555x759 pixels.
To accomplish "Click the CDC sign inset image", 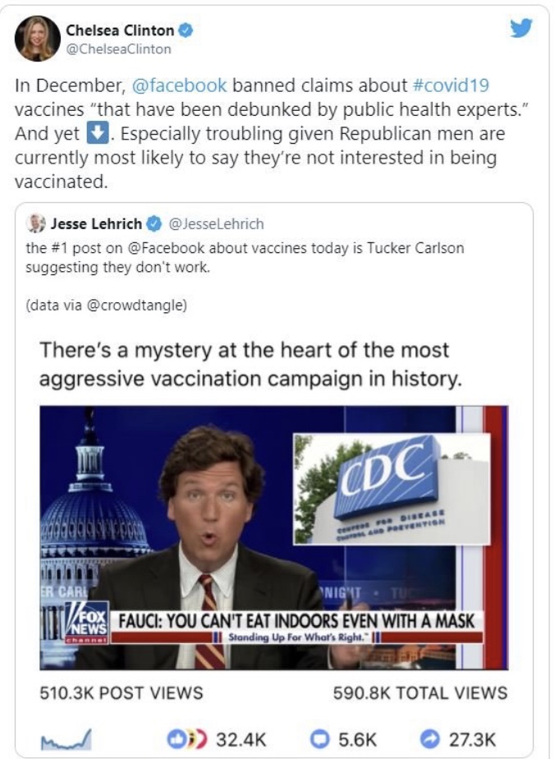I will [392, 488].
